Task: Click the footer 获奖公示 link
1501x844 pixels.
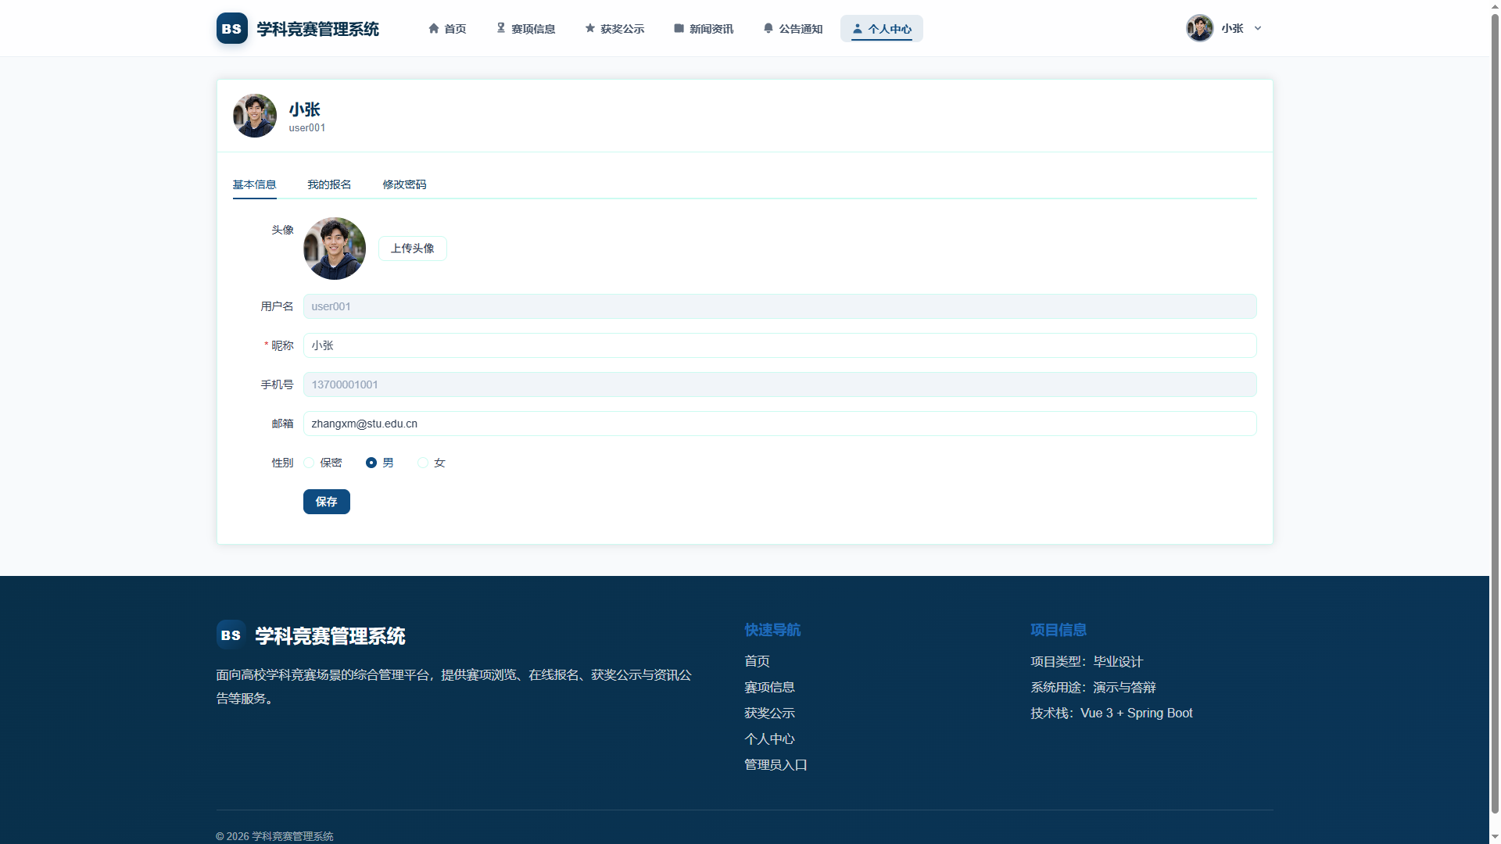Action: (x=769, y=713)
